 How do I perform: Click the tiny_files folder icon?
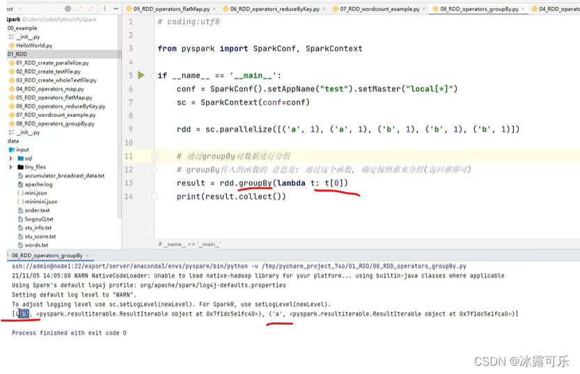[x=21, y=167]
